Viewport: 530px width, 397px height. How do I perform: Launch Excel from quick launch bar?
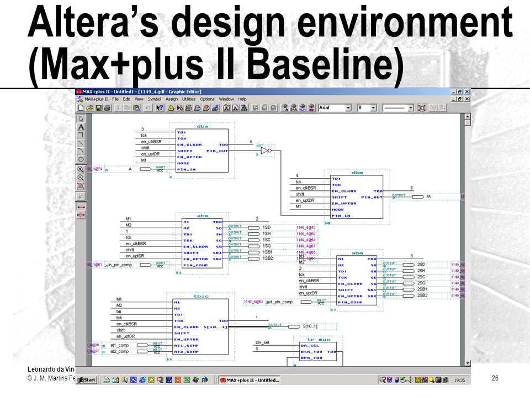[x=187, y=380]
